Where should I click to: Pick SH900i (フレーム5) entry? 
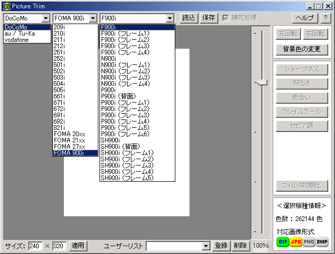pos(137,178)
